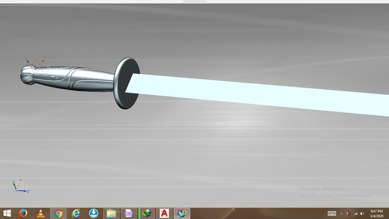389x219 pixels.
Task: Open the touch keyboard icon
Action: [332, 214]
